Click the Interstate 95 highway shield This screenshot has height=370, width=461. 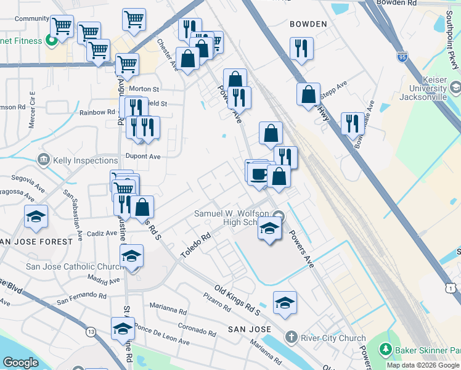coord(402,57)
